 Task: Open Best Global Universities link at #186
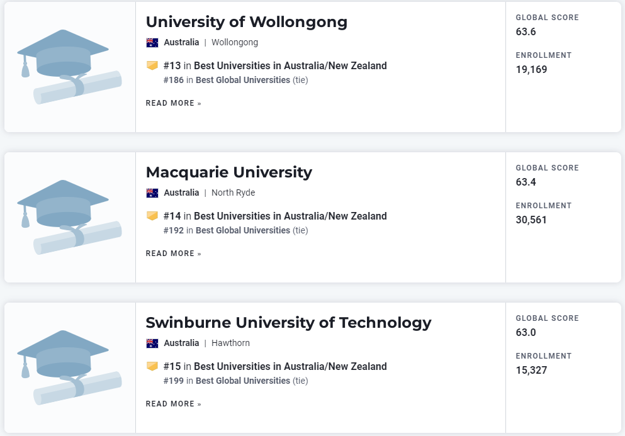click(x=243, y=80)
